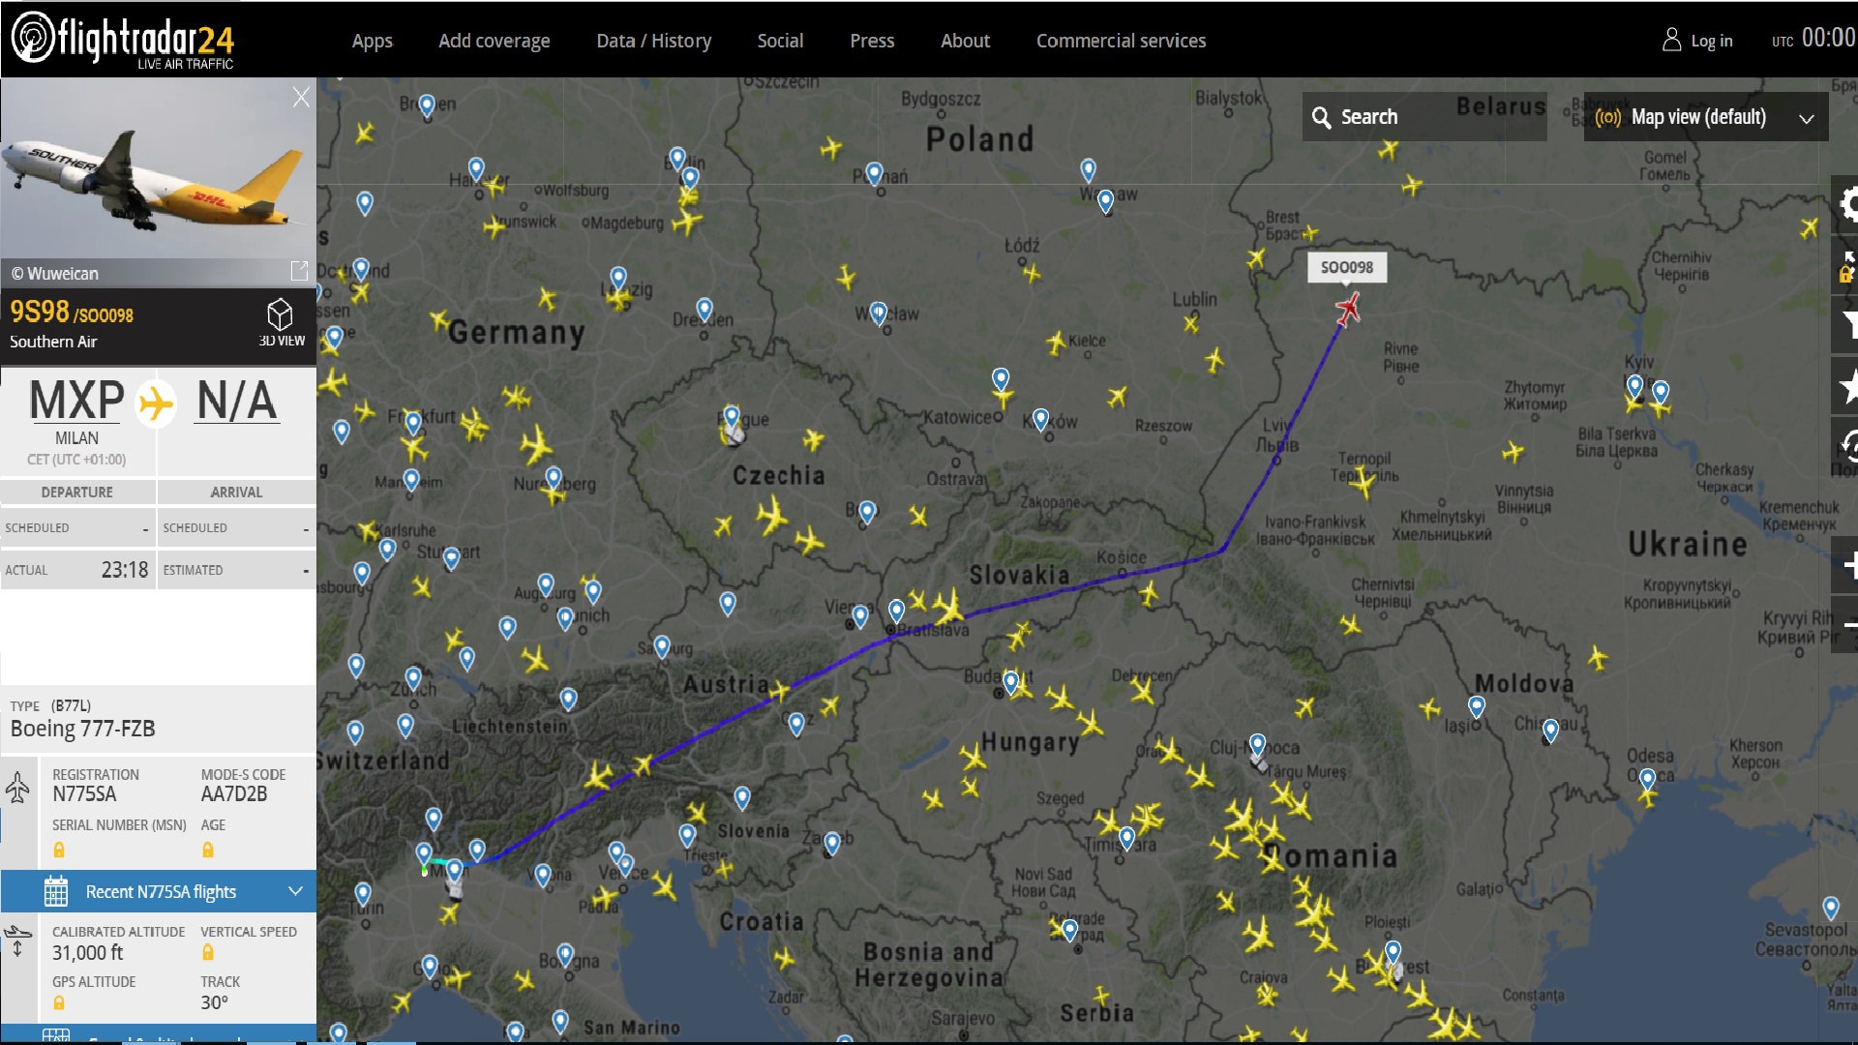
Task: Open the Data / History menu
Action: pos(653,41)
